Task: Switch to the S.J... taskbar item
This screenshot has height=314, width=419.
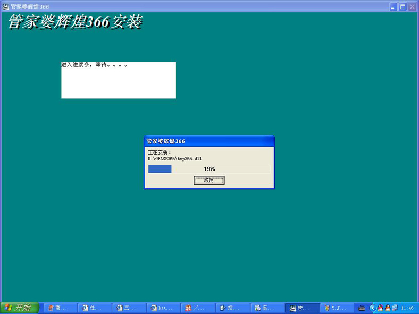Action: 337,308
